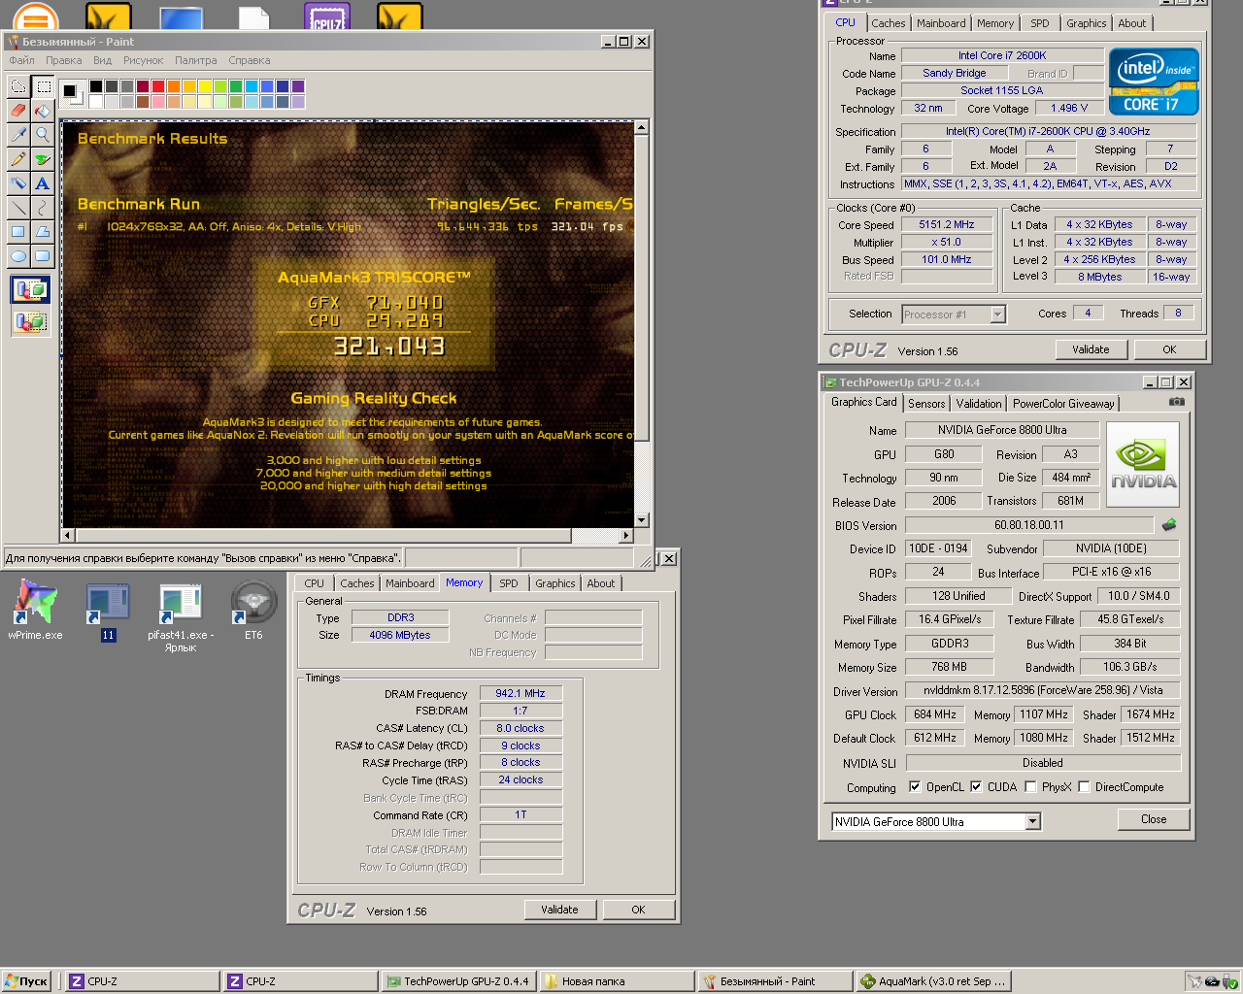Viewport: 1243px width, 994px height.
Task: Click Validate in the bottom CPU-Z window
Action: [559, 910]
